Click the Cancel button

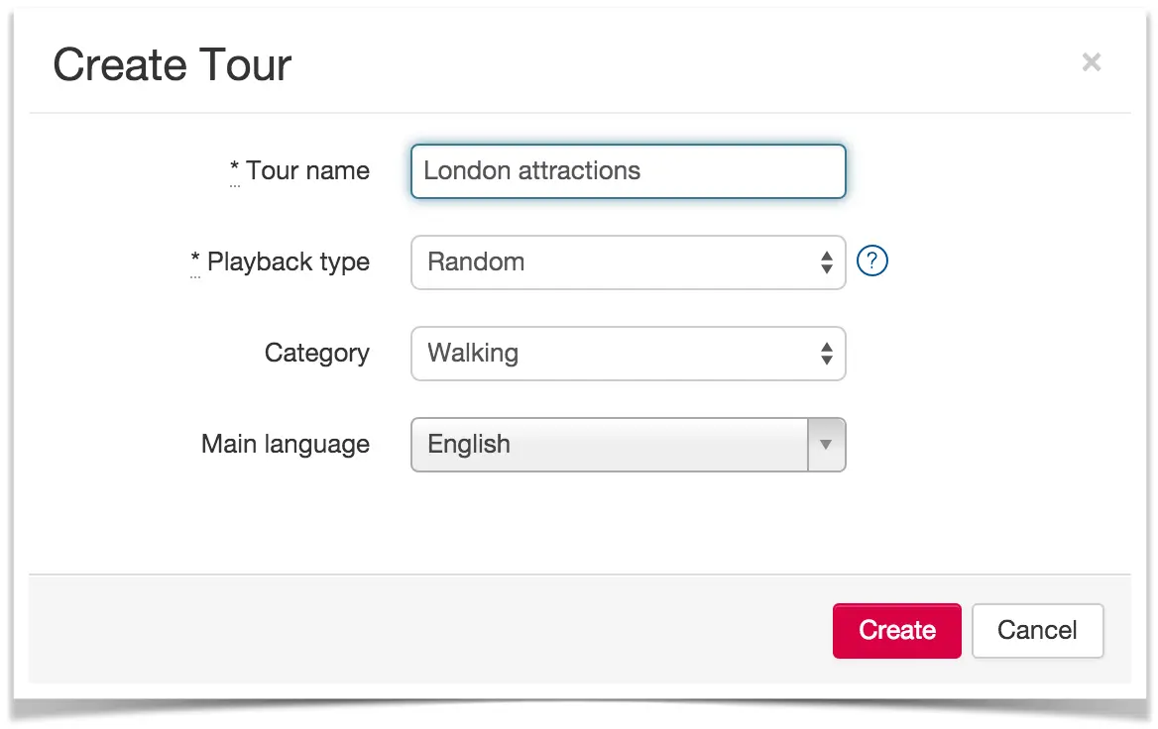(x=1037, y=630)
